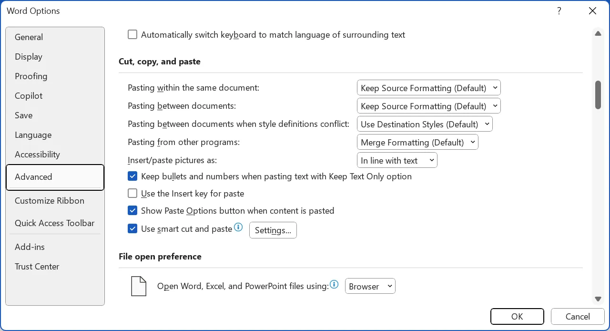Click the scrollbar down arrow

[x=598, y=299]
